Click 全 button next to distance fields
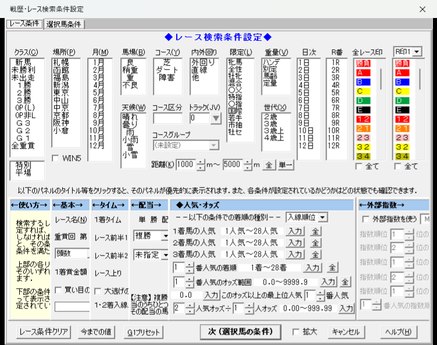The height and width of the screenshot is (345, 437). [268, 165]
